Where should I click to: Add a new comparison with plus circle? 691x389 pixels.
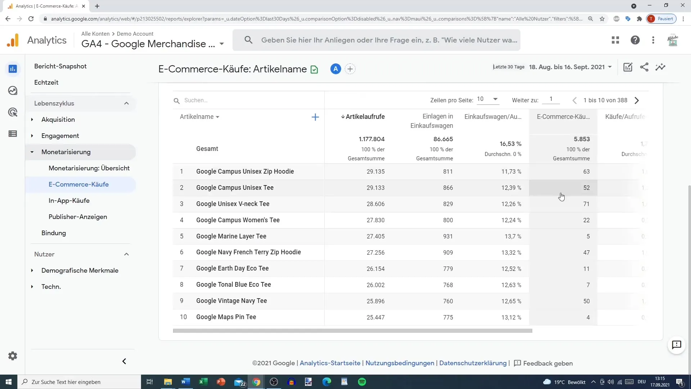click(x=350, y=69)
